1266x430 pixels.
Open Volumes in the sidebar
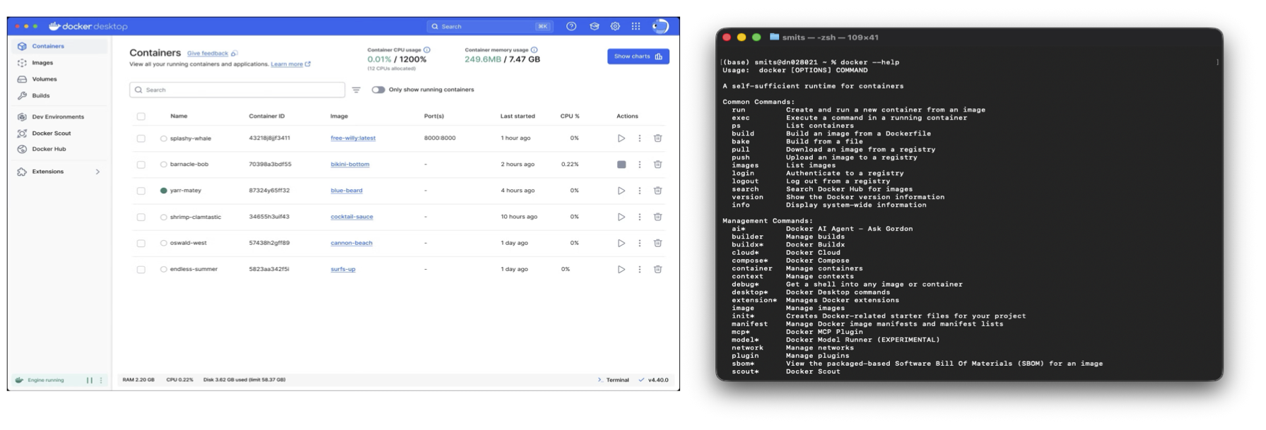pos(59,79)
